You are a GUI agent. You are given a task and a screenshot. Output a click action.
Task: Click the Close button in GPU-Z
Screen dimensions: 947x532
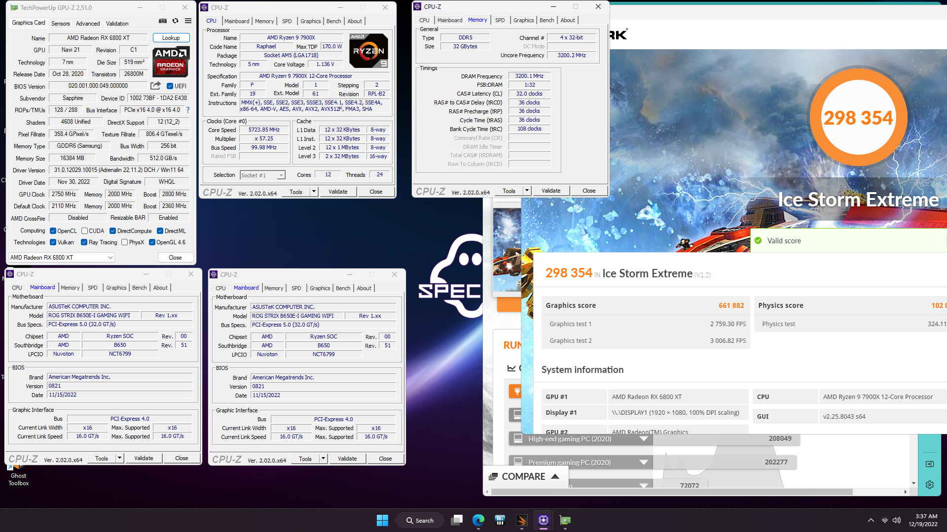point(175,257)
